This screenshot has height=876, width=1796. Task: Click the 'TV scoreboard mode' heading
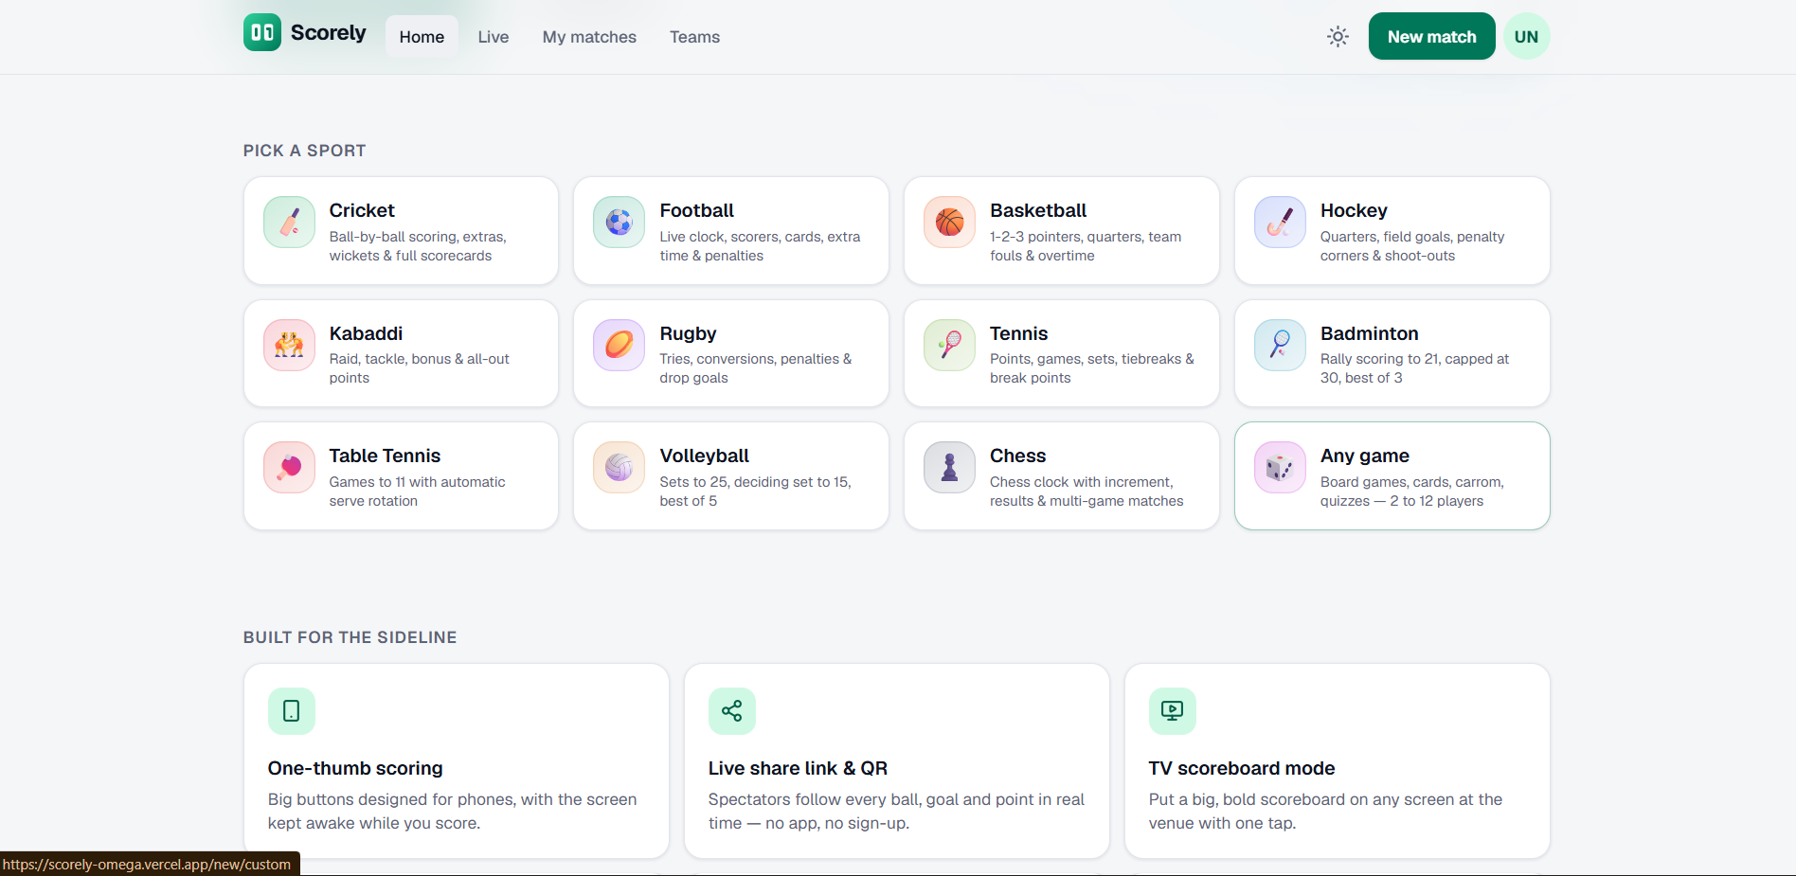pos(1242,768)
